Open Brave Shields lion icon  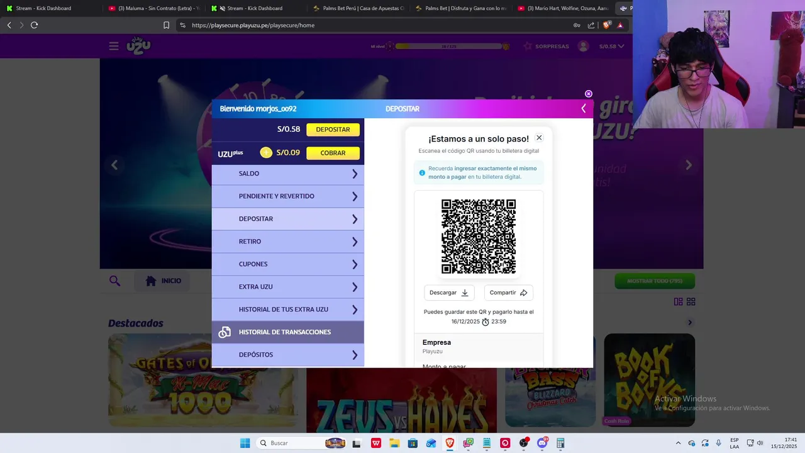point(606,25)
